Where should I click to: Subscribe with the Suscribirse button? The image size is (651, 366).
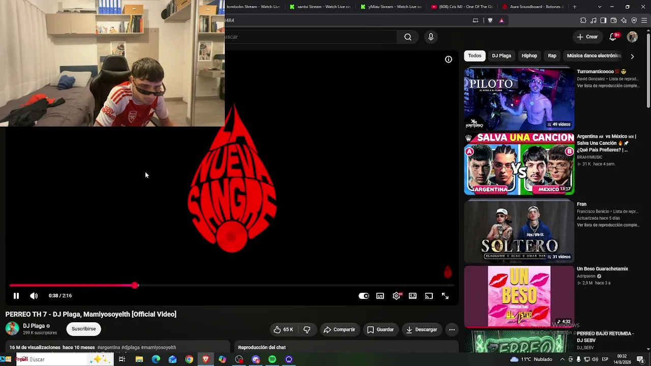coord(83,329)
